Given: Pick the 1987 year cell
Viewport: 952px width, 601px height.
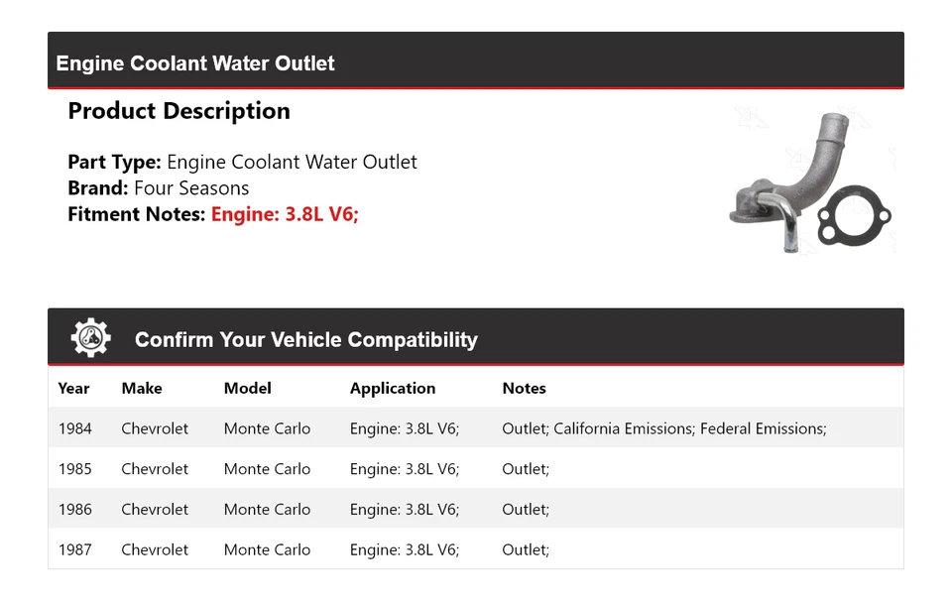Looking at the screenshot, I should pyautogui.click(x=74, y=549).
